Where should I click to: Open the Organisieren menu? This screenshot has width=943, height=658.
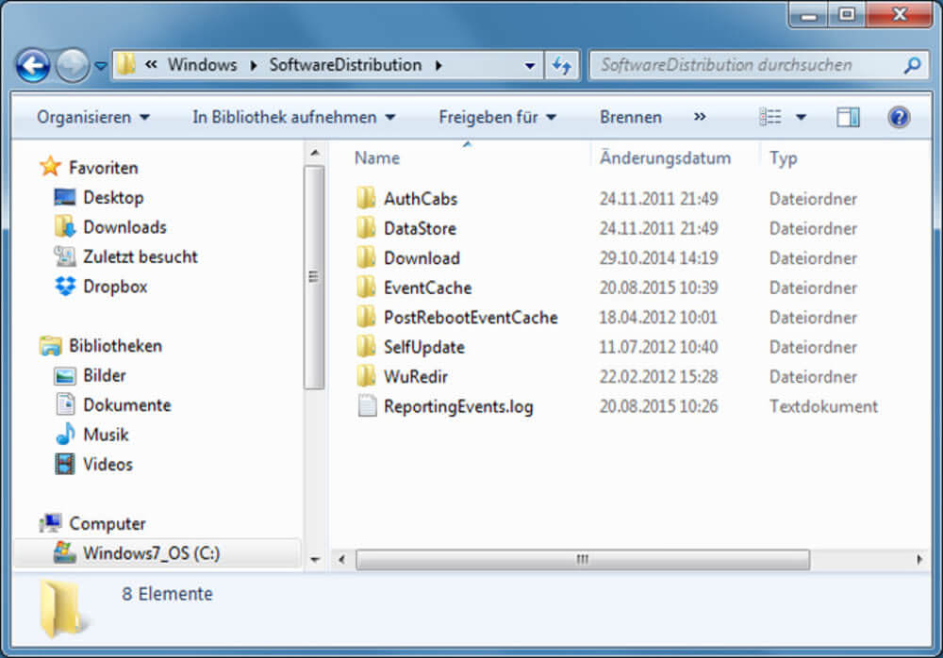click(x=93, y=117)
